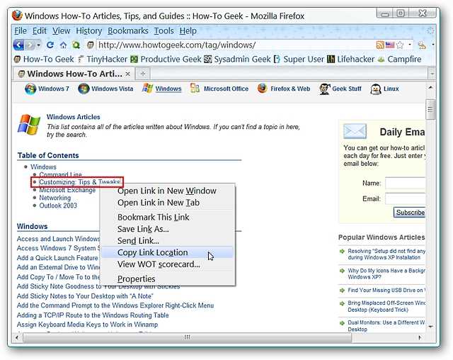Click the Back navigation arrow button

pos(18,45)
